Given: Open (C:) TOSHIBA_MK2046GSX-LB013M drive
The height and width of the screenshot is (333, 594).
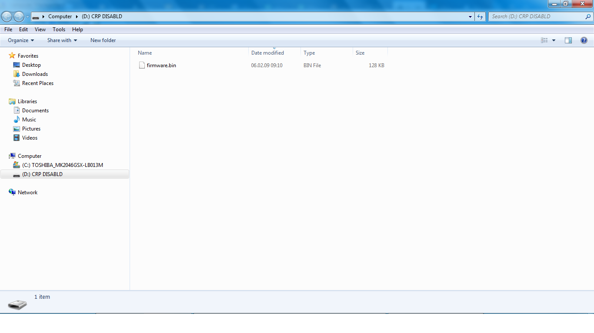Looking at the screenshot, I should 63,165.
